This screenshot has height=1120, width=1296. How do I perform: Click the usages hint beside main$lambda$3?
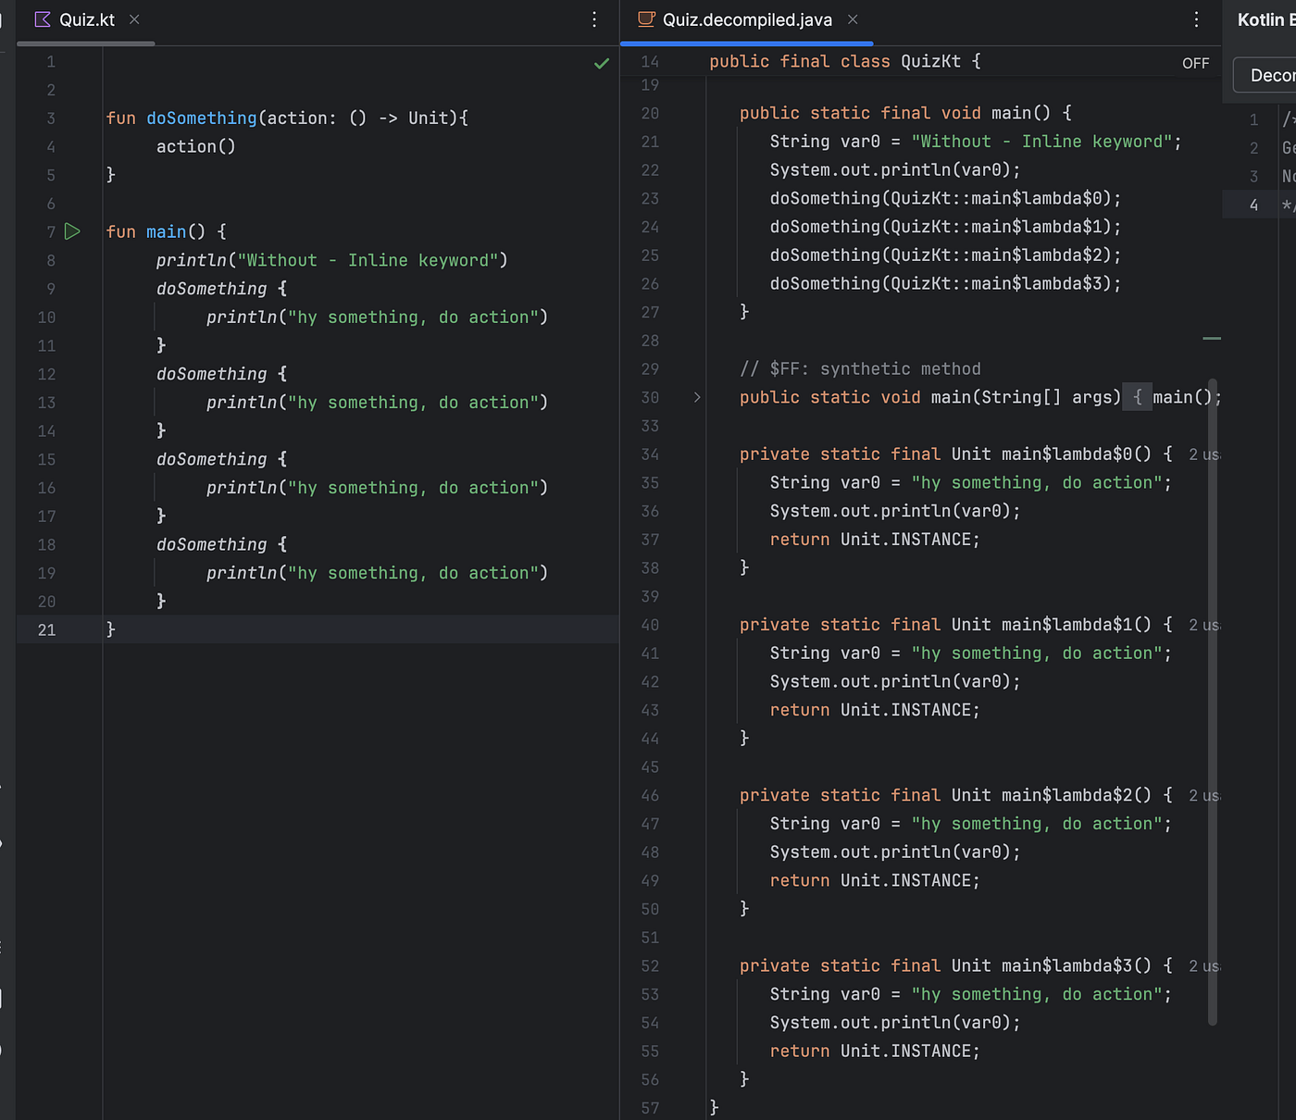pos(1204,965)
